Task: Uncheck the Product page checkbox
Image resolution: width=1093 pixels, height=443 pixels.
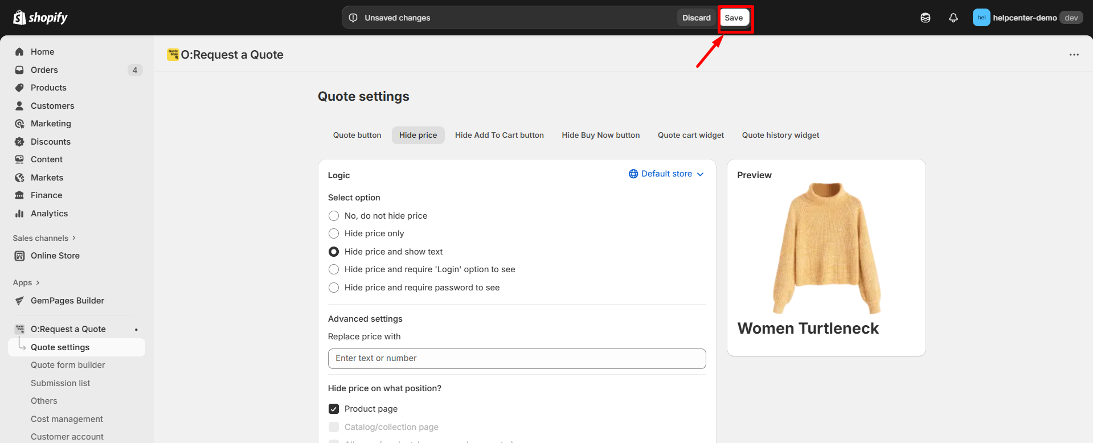Action: click(334, 409)
